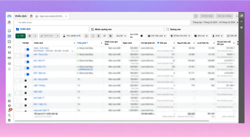Click the refresh icon beside Bỏ bản nháp

tap(196, 16)
